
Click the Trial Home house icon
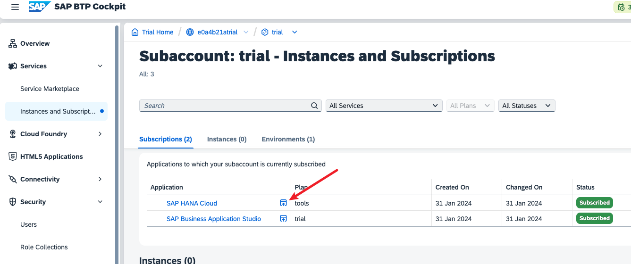(135, 32)
